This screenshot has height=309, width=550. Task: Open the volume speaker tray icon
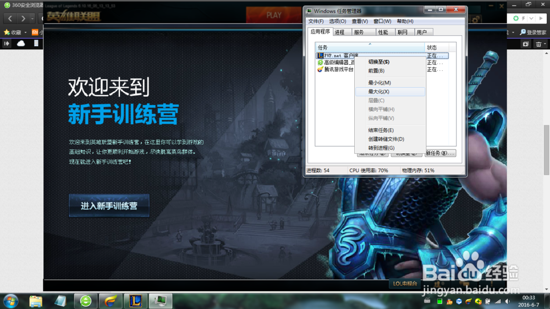pos(508,301)
